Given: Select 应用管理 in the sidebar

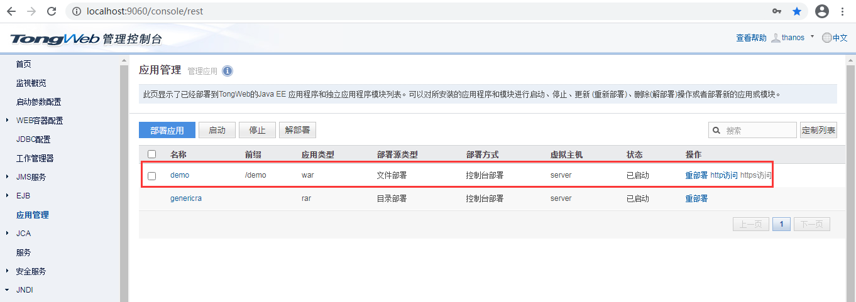Looking at the screenshot, I should pos(32,215).
